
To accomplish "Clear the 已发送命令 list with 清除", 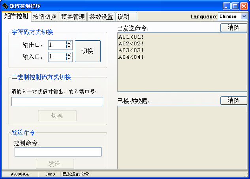I will tap(233, 28).
